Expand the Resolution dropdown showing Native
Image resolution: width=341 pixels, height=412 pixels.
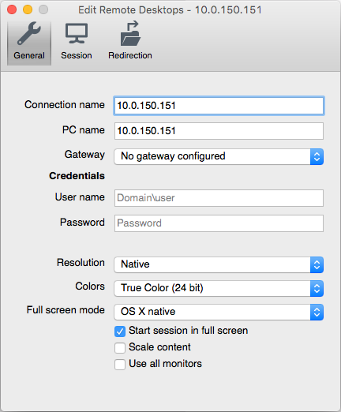[219, 264]
